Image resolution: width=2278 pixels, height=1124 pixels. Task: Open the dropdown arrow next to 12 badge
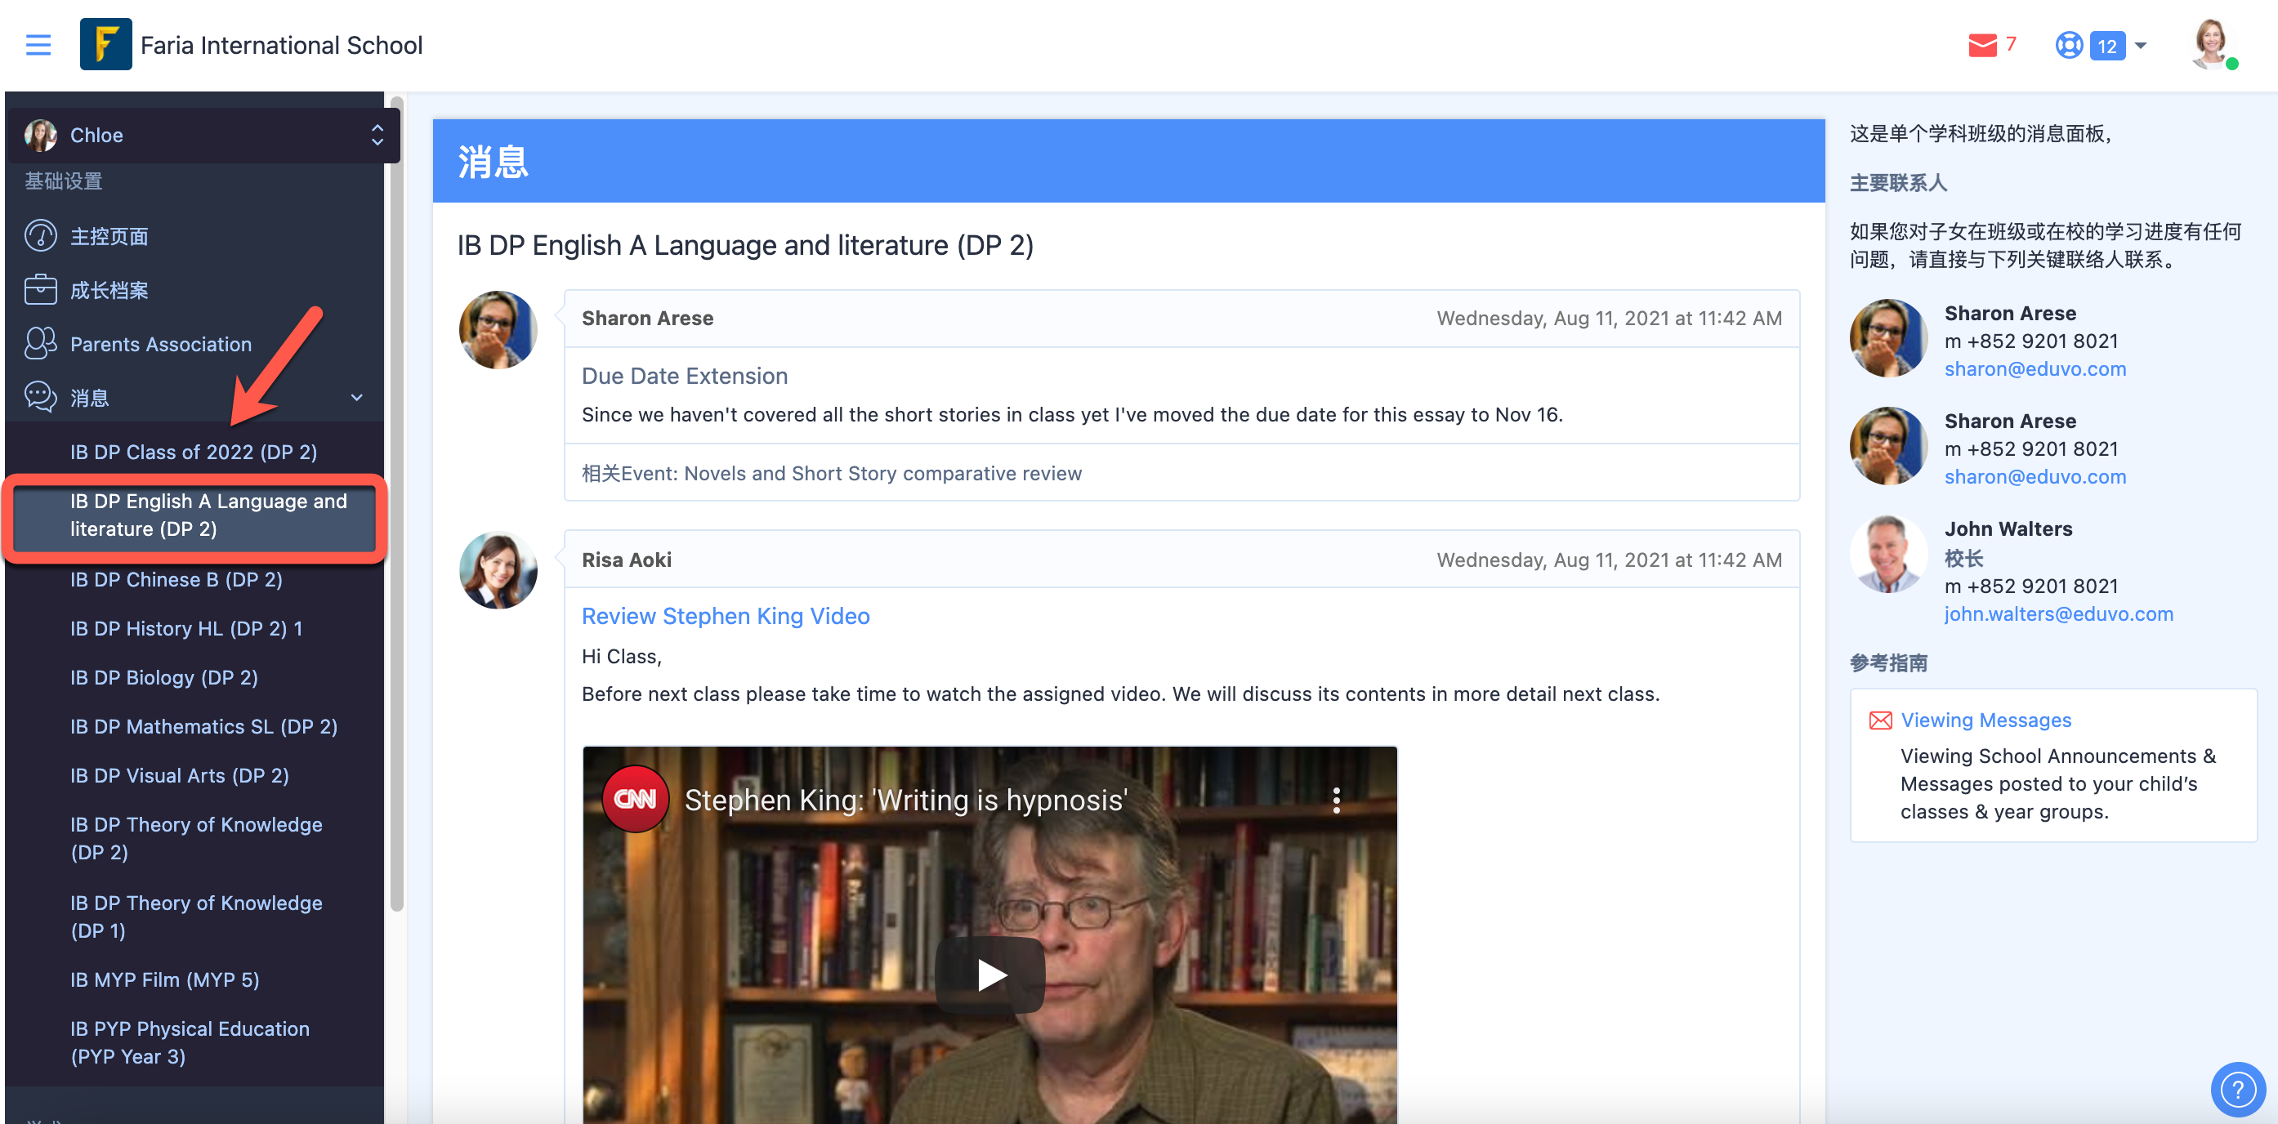[2141, 45]
